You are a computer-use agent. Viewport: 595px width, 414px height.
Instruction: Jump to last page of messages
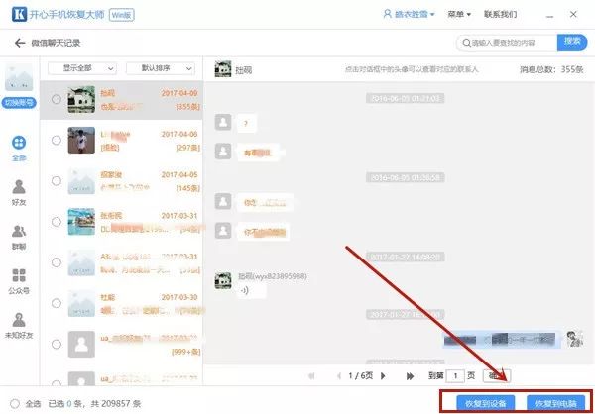pos(410,376)
